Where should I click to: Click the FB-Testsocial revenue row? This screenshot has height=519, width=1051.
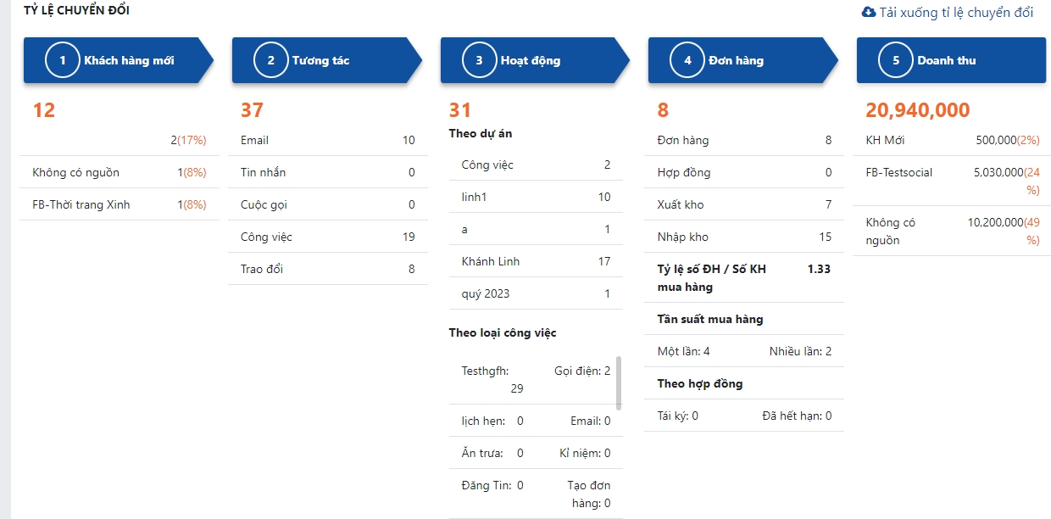[x=952, y=181]
